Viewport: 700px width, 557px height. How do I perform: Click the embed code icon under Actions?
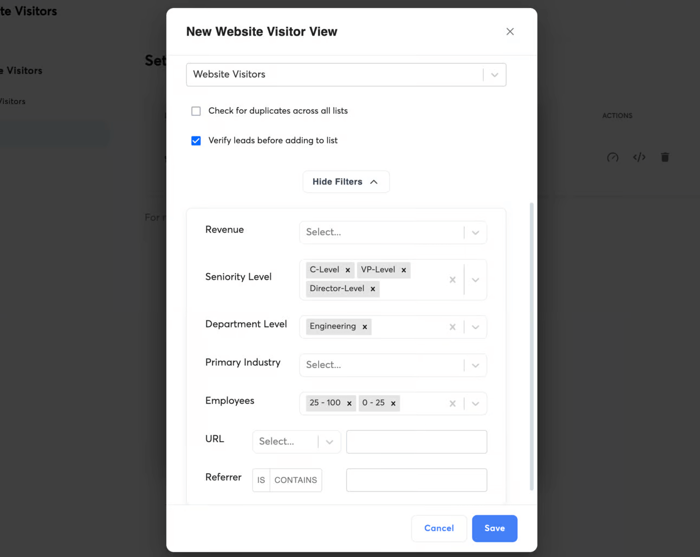point(639,157)
